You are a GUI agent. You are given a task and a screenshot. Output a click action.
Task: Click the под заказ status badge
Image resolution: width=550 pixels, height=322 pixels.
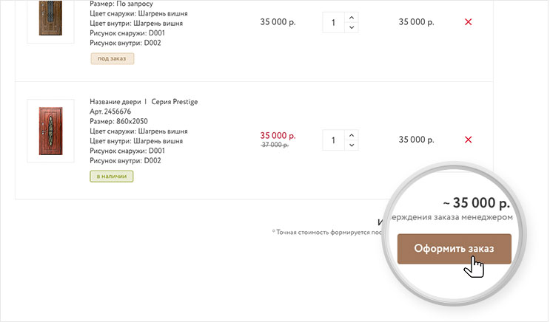(112, 58)
